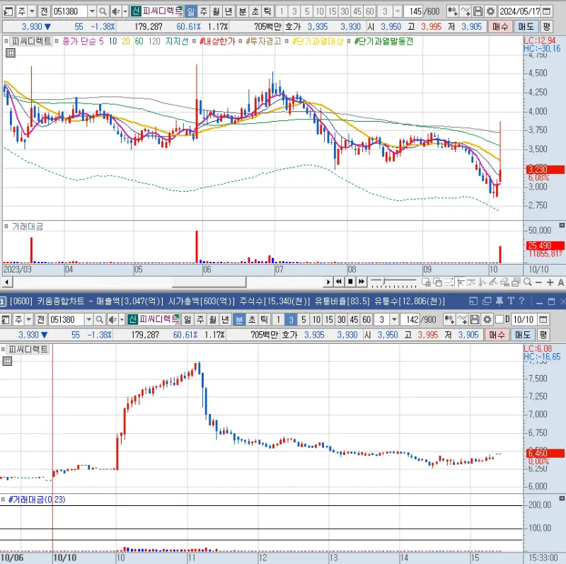Click the 매도 sell button in lower chart
The height and width of the screenshot is (564, 566).
pyautogui.click(x=522, y=335)
